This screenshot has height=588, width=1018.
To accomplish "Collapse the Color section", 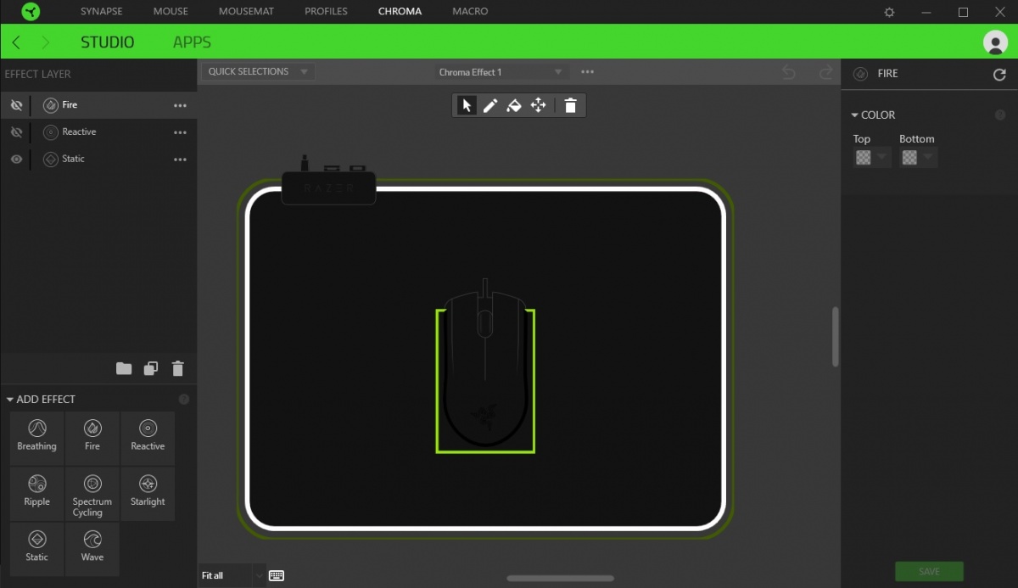I will [855, 115].
